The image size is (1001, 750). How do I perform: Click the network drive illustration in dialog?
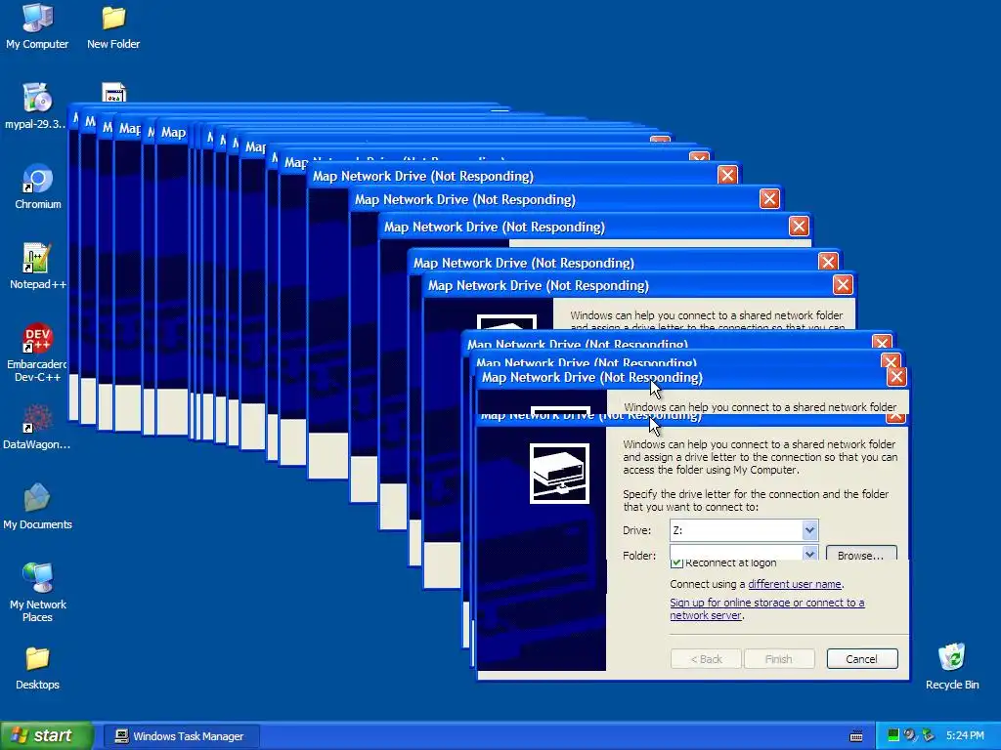[x=559, y=474]
